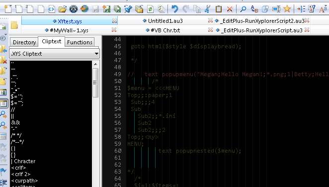Select the '<crlf>' cliptext entry
329x187 pixels.
point(18,168)
